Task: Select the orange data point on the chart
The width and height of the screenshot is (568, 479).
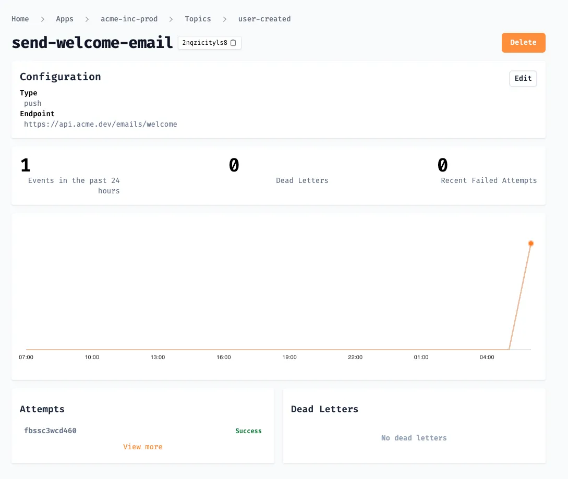Action: point(530,243)
